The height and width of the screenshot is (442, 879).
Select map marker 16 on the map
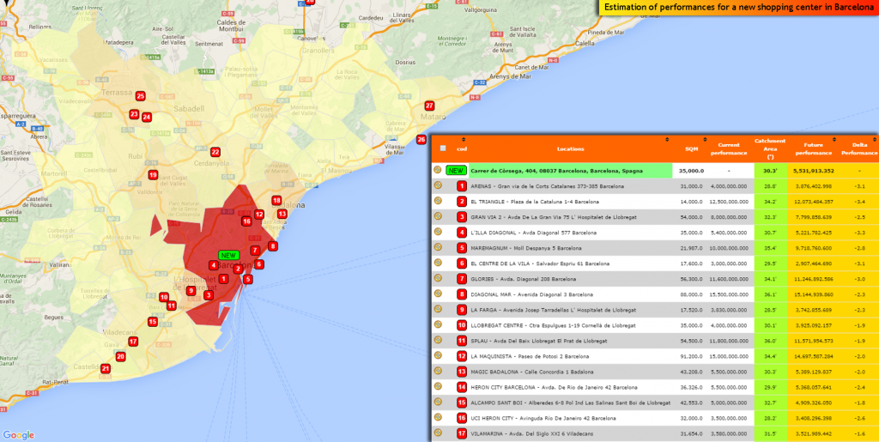tap(246, 221)
